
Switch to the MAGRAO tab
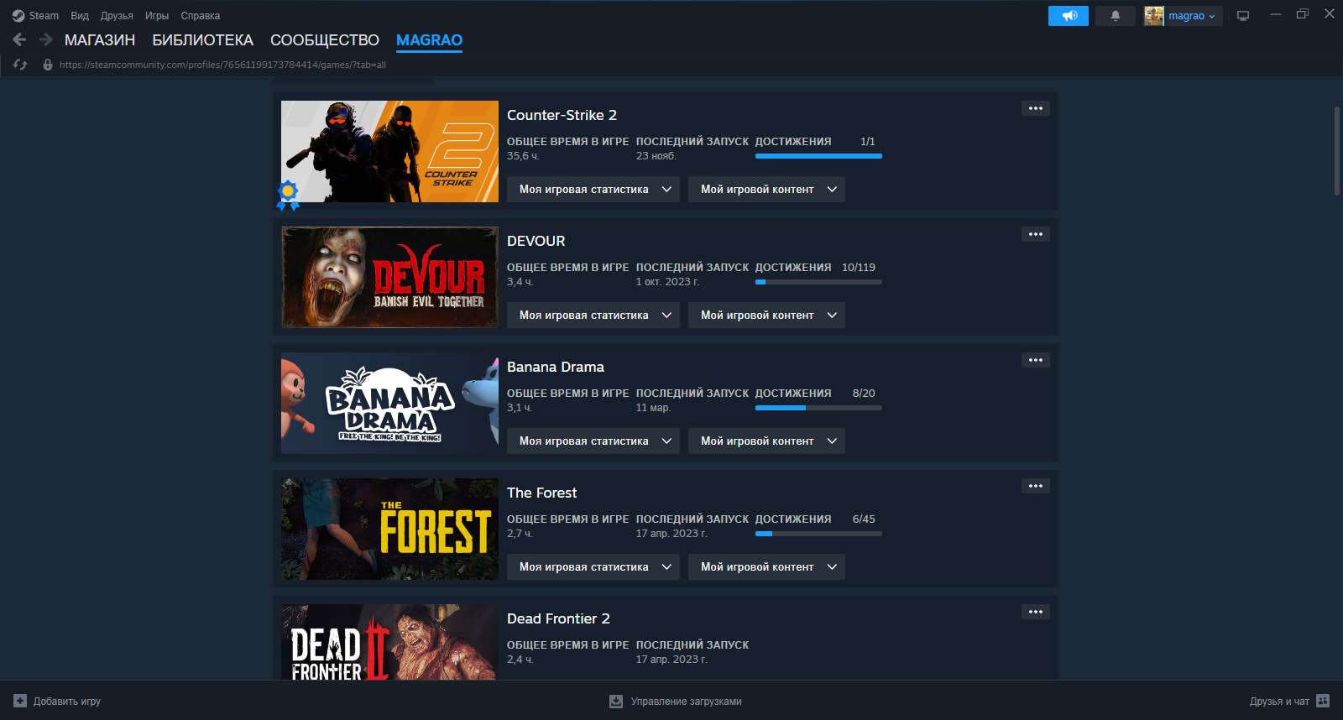tap(429, 40)
